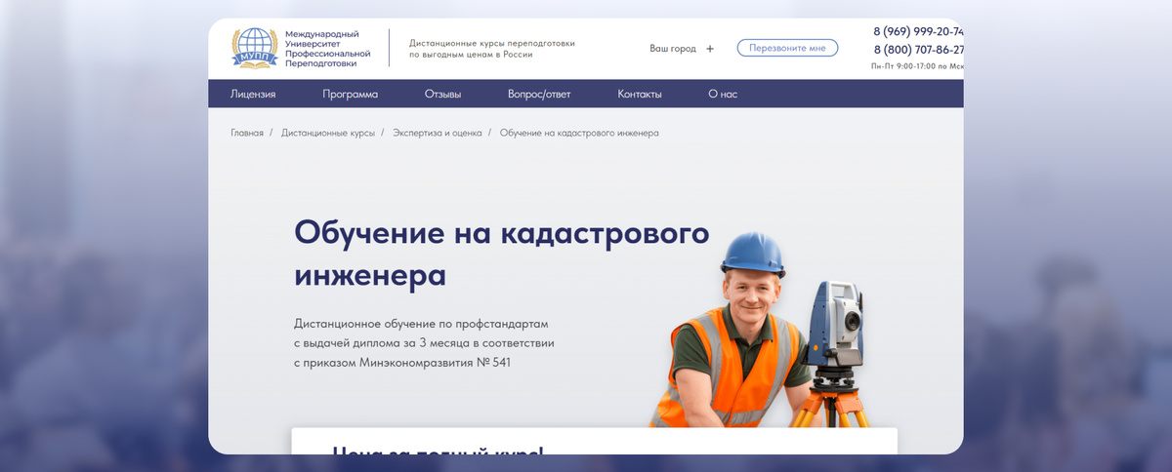1172x472 pixels.
Task: Open the Программа menu item
Action: [x=350, y=95]
